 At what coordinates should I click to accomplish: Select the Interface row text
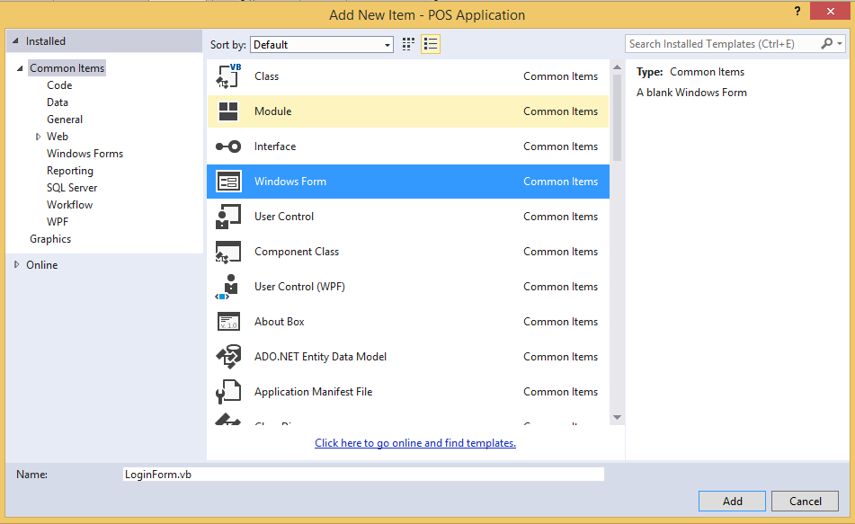[x=275, y=147]
